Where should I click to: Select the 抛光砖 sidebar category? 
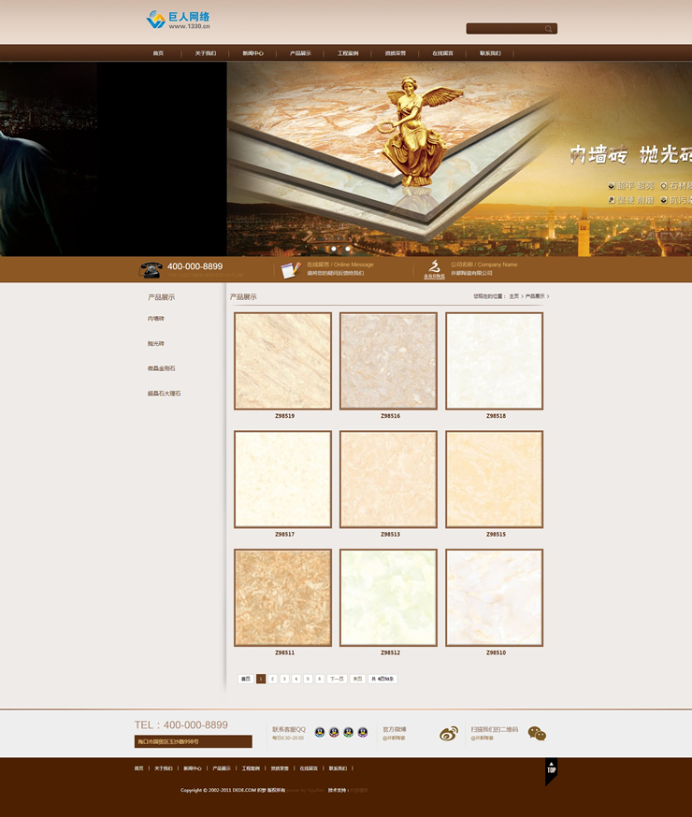click(x=156, y=343)
